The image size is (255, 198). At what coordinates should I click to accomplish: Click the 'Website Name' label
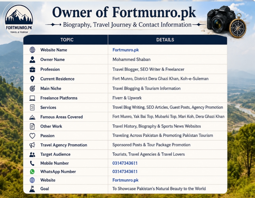tap(54, 50)
